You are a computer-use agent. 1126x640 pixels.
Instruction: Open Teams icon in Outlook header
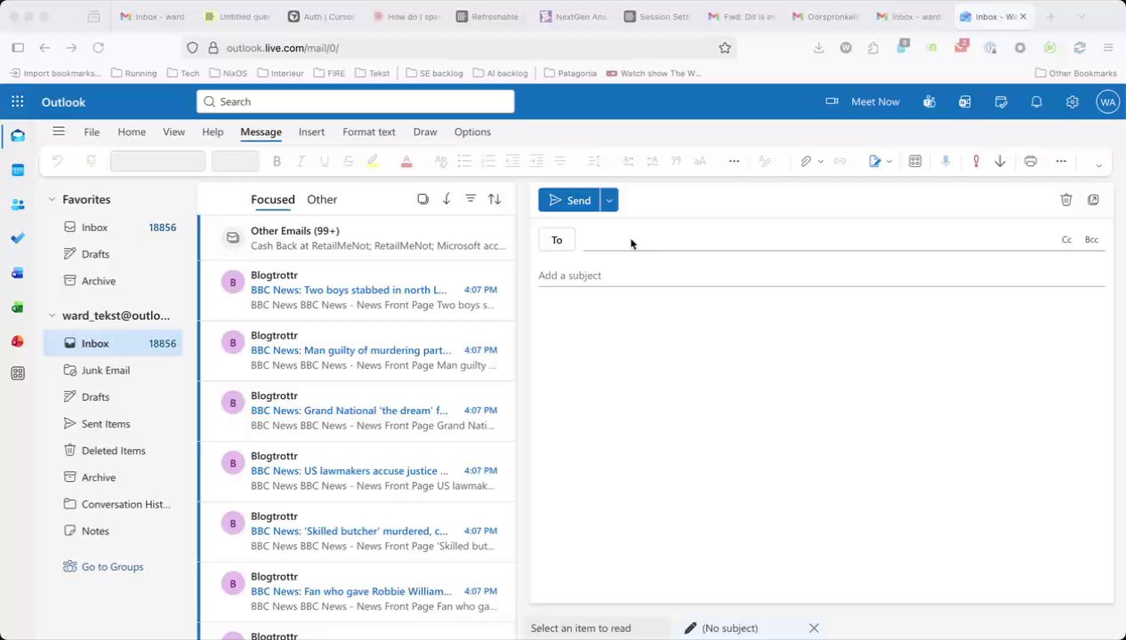click(x=929, y=101)
